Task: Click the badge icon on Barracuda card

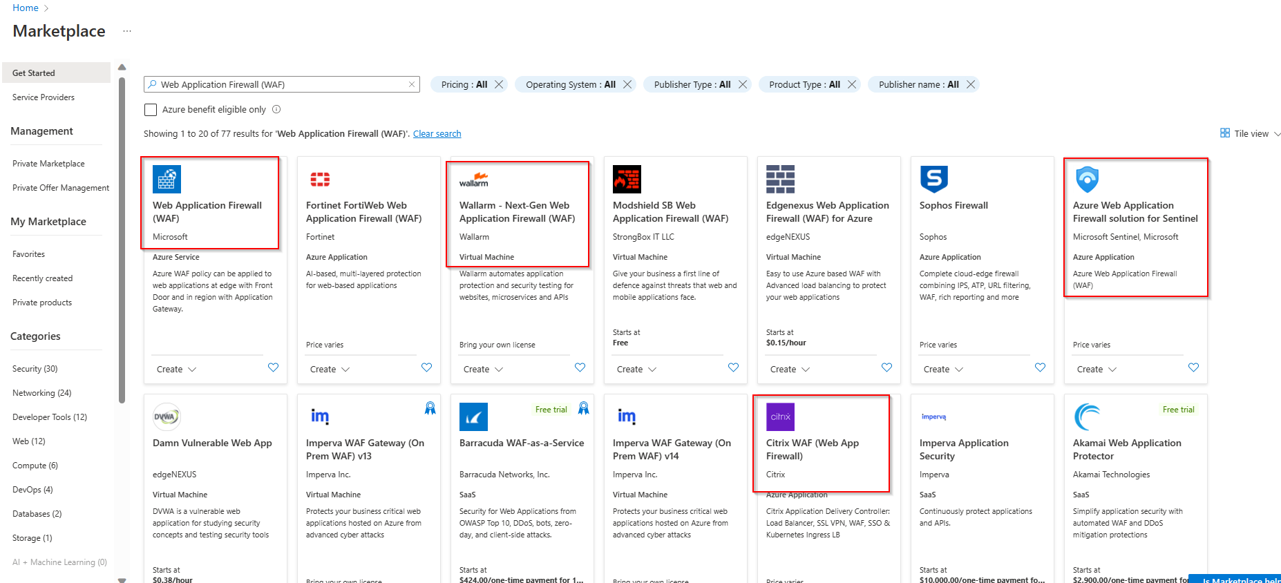Action: tap(583, 408)
